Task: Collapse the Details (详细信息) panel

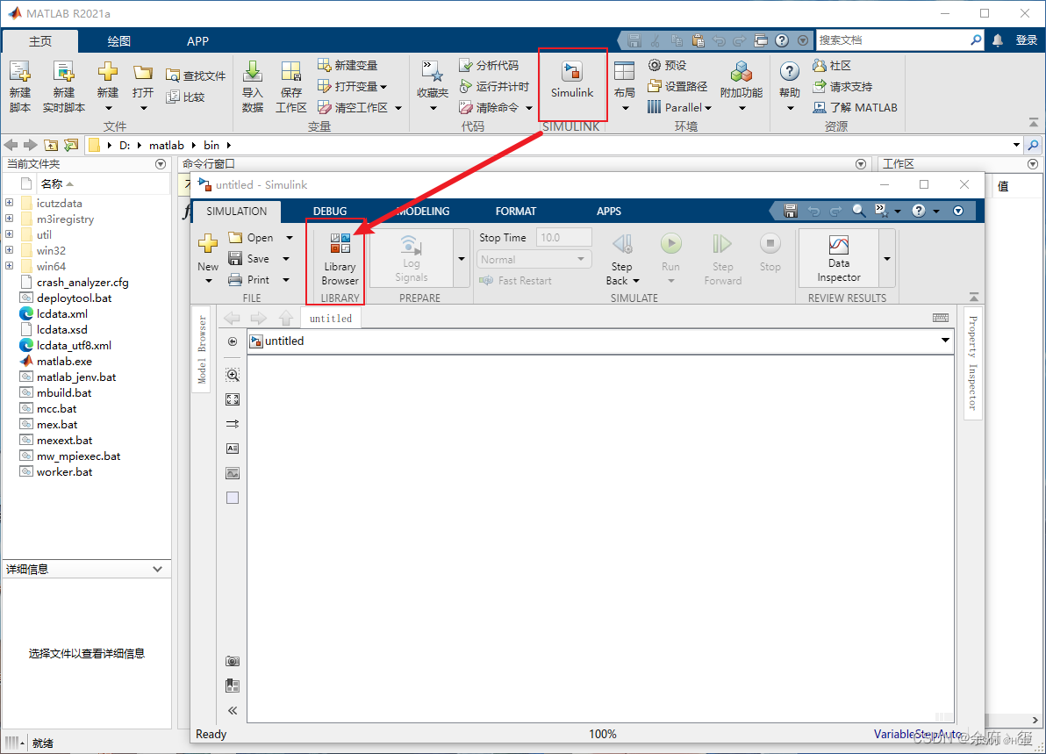Action: [157, 569]
